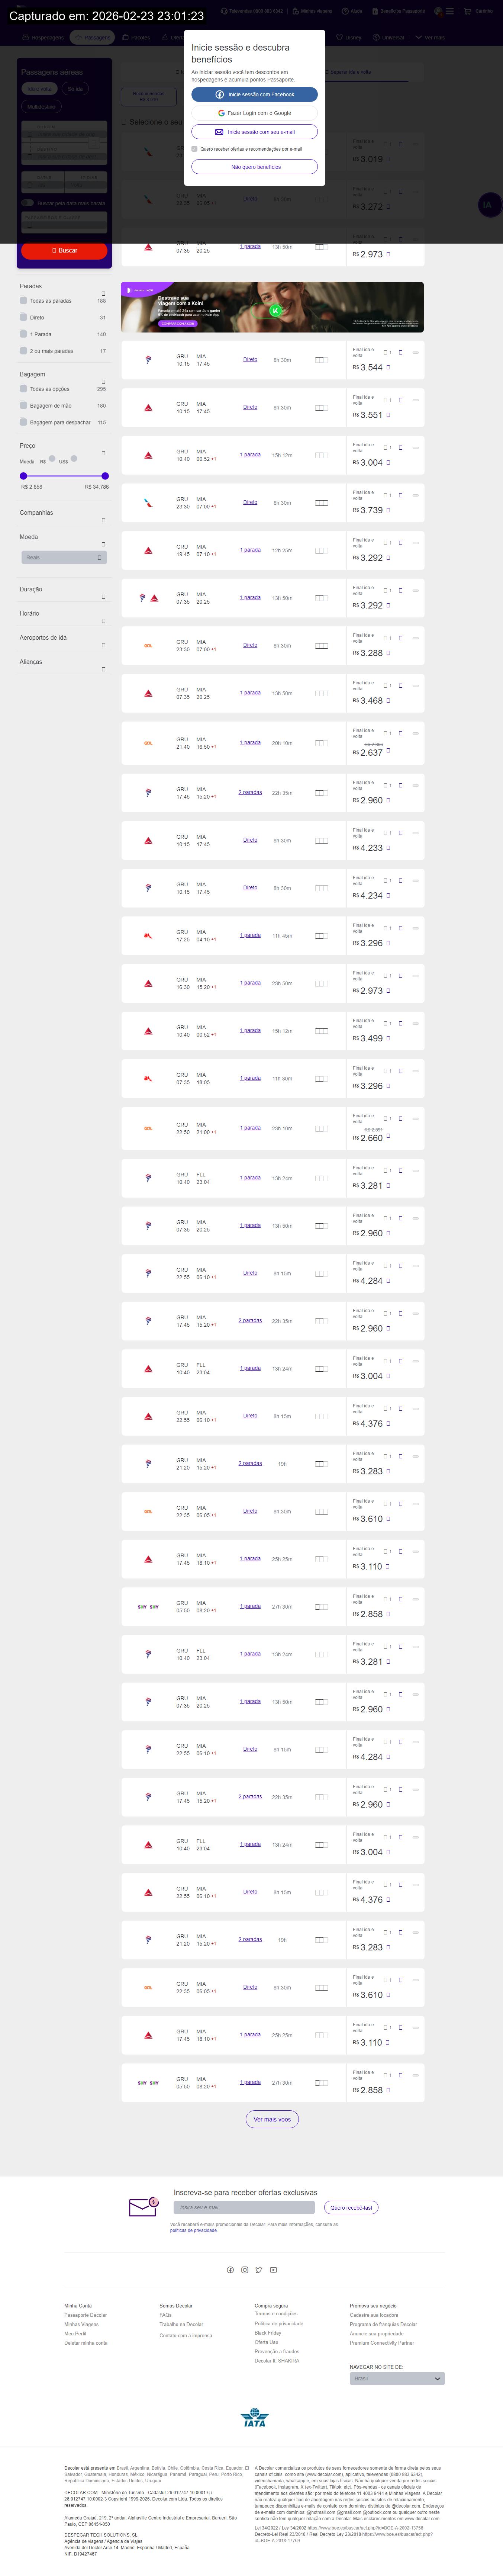Click the right price slider handle
503x2576 pixels.
point(105,476)
